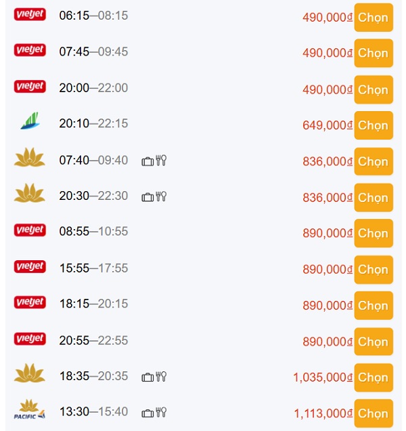Click Vietnam Airlines logo on 18:35 flight
The image size is (406, 431).
[30, 374]
